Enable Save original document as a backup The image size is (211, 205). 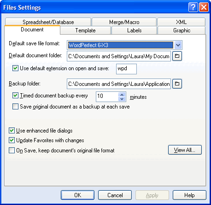coord(15,107)
